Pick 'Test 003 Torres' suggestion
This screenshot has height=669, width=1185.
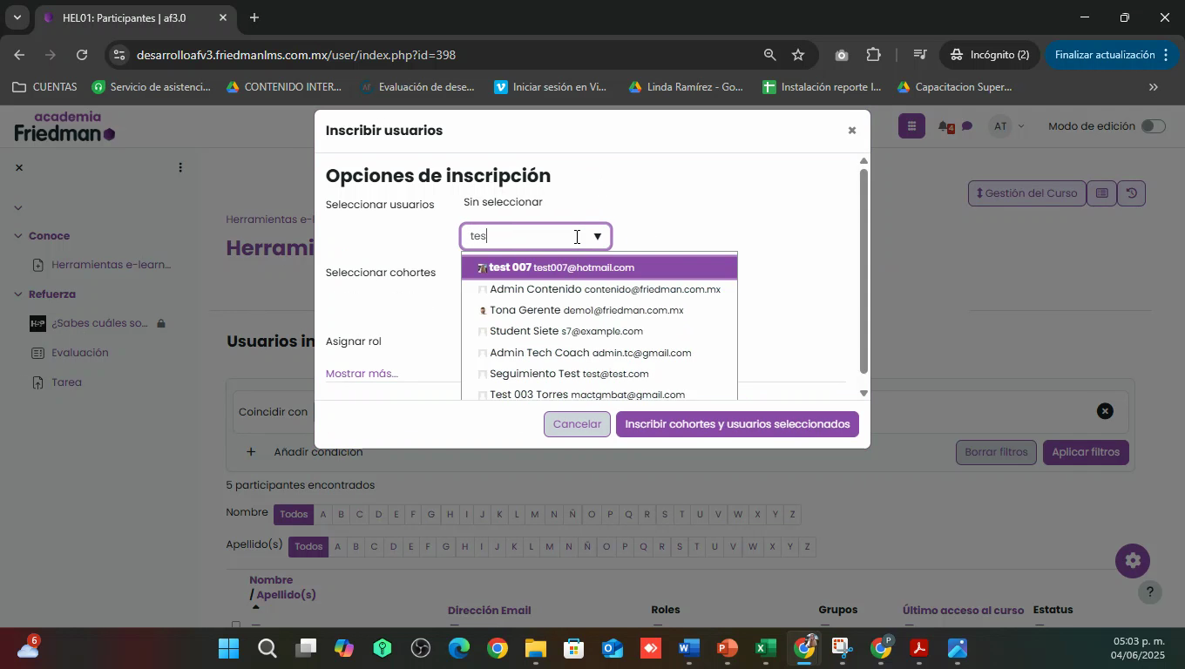coord(599,394)
